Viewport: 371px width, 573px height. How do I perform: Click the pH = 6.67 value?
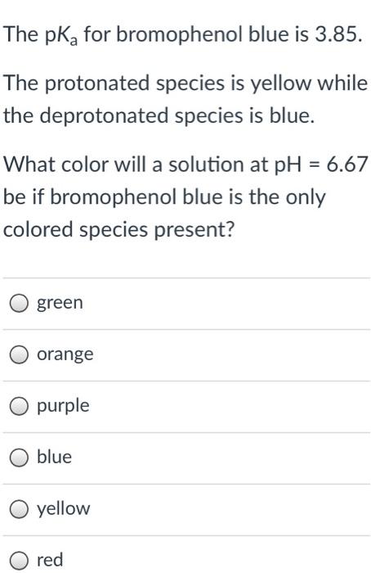[x=320, y=165]
